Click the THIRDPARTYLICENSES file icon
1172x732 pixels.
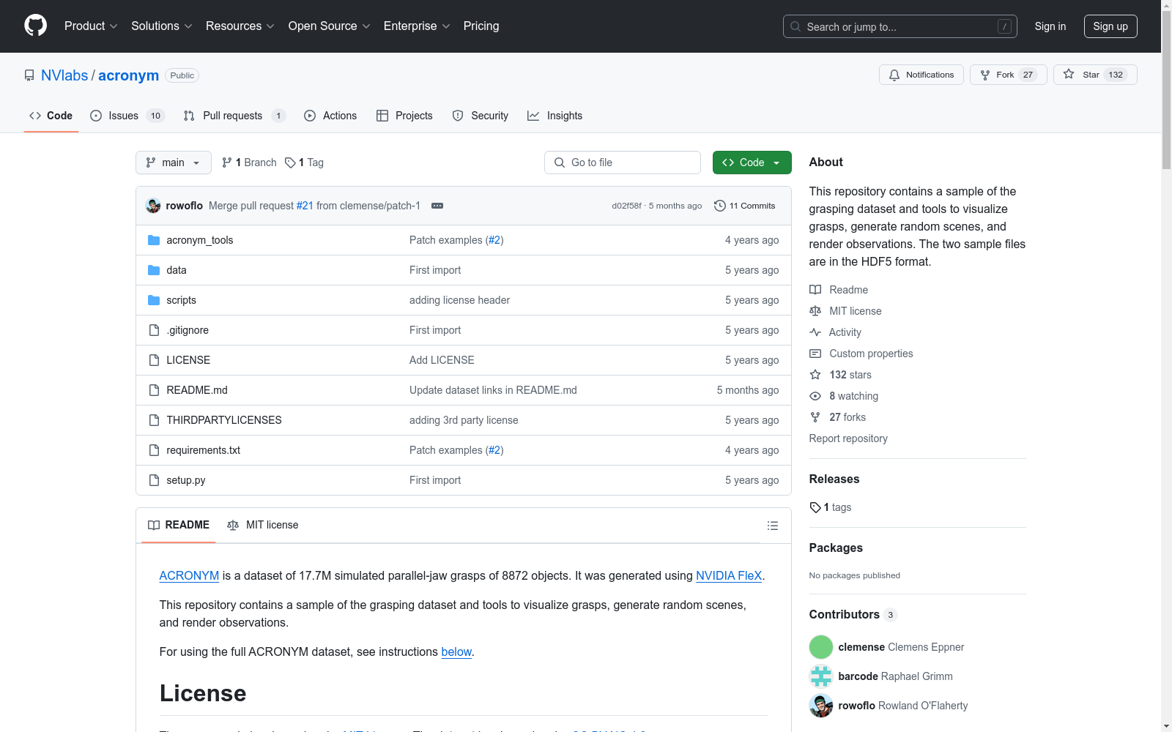point(154,420)
